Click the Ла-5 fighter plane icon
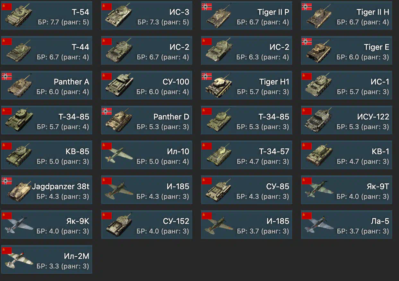Viewport: 399px width, 281px height. click(x=318, y=224)
